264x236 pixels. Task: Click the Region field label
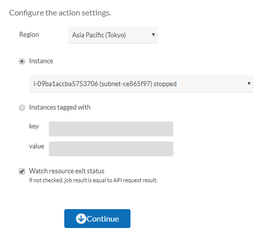pos(29,35)
